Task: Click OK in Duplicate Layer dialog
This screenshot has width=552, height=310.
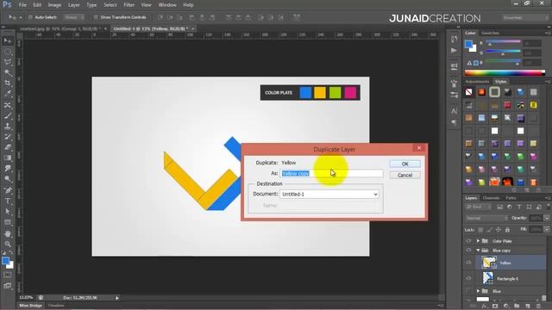Action: tap(405, 164)
